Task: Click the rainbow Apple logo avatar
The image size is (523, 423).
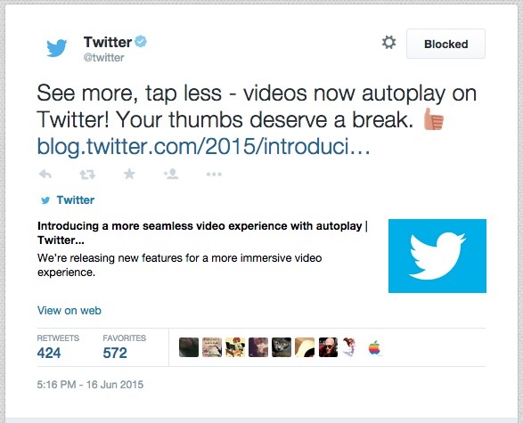Action: point(374,347)
